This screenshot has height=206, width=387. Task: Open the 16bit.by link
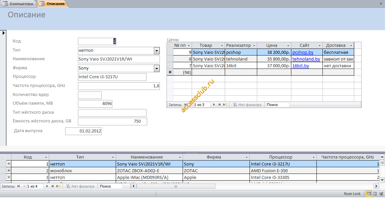(301, 66)
